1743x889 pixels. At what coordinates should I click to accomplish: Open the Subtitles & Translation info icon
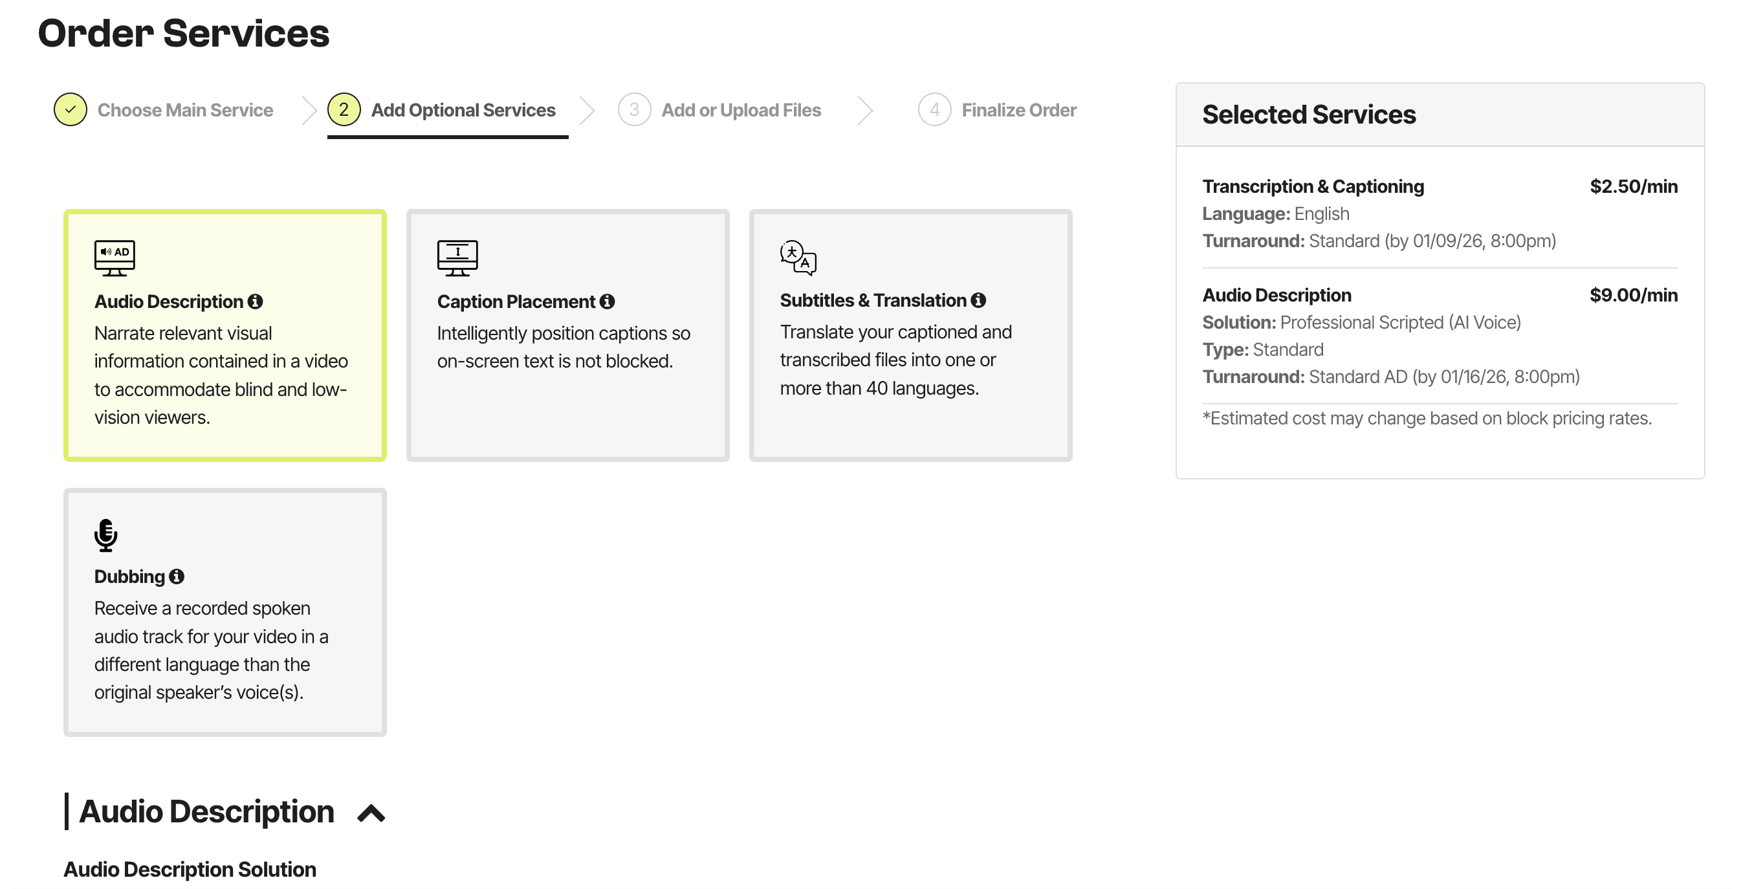point(978,300)
